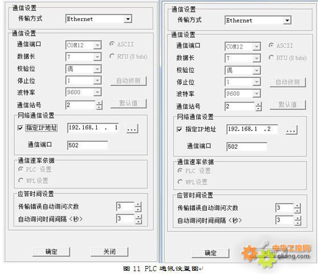This screenshot has height=274, width=318.
Task: Click 自动侦测 button in left dialog
Action: 128,81
